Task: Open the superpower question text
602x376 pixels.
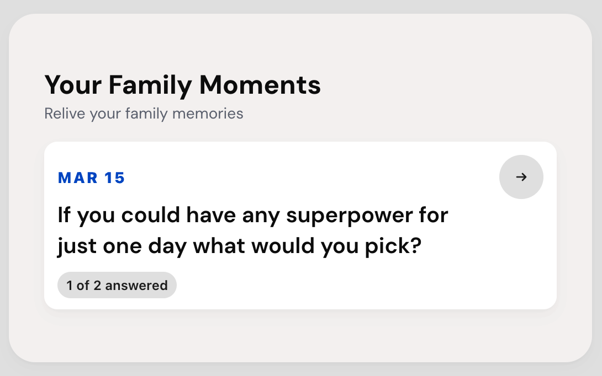Action: coord(252,230)
